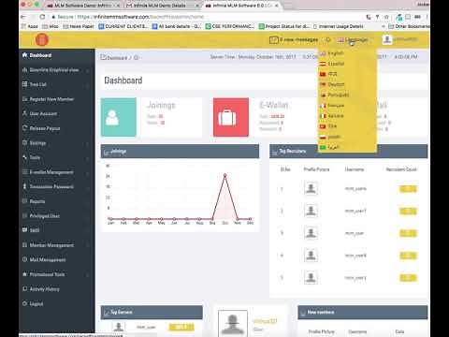Expand the Tools sidebar arrow
This screenshot has width=449, height=337.
(x=88, y=158)
